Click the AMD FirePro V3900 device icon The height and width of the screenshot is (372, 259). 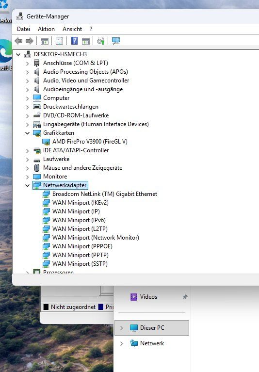46,142
